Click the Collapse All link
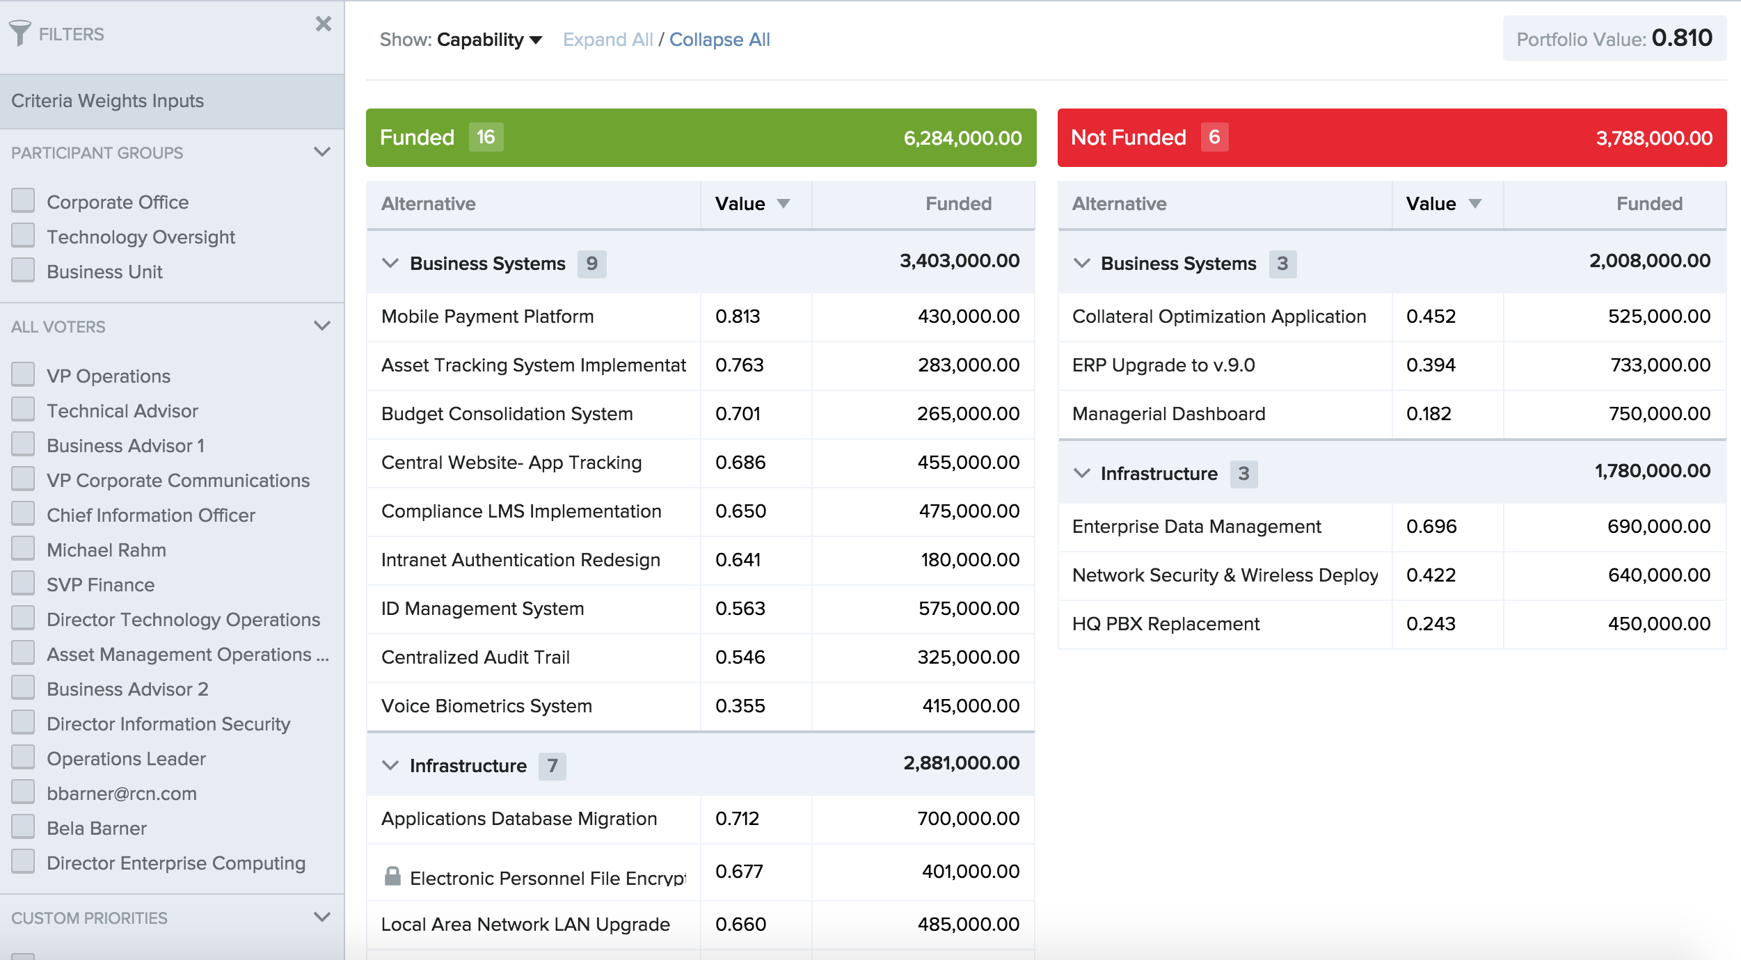The image size is (1741, 960). pos(720,40)
